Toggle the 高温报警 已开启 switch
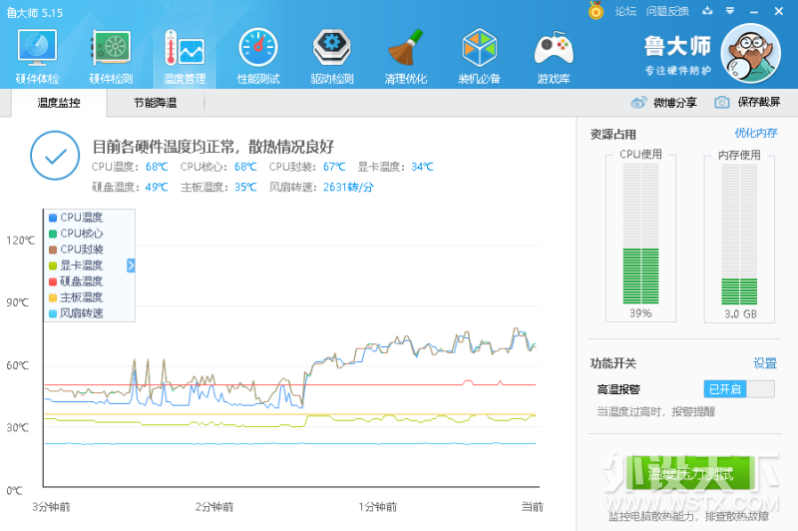Screen dimensions: 798x531 (x=739, y=389)
